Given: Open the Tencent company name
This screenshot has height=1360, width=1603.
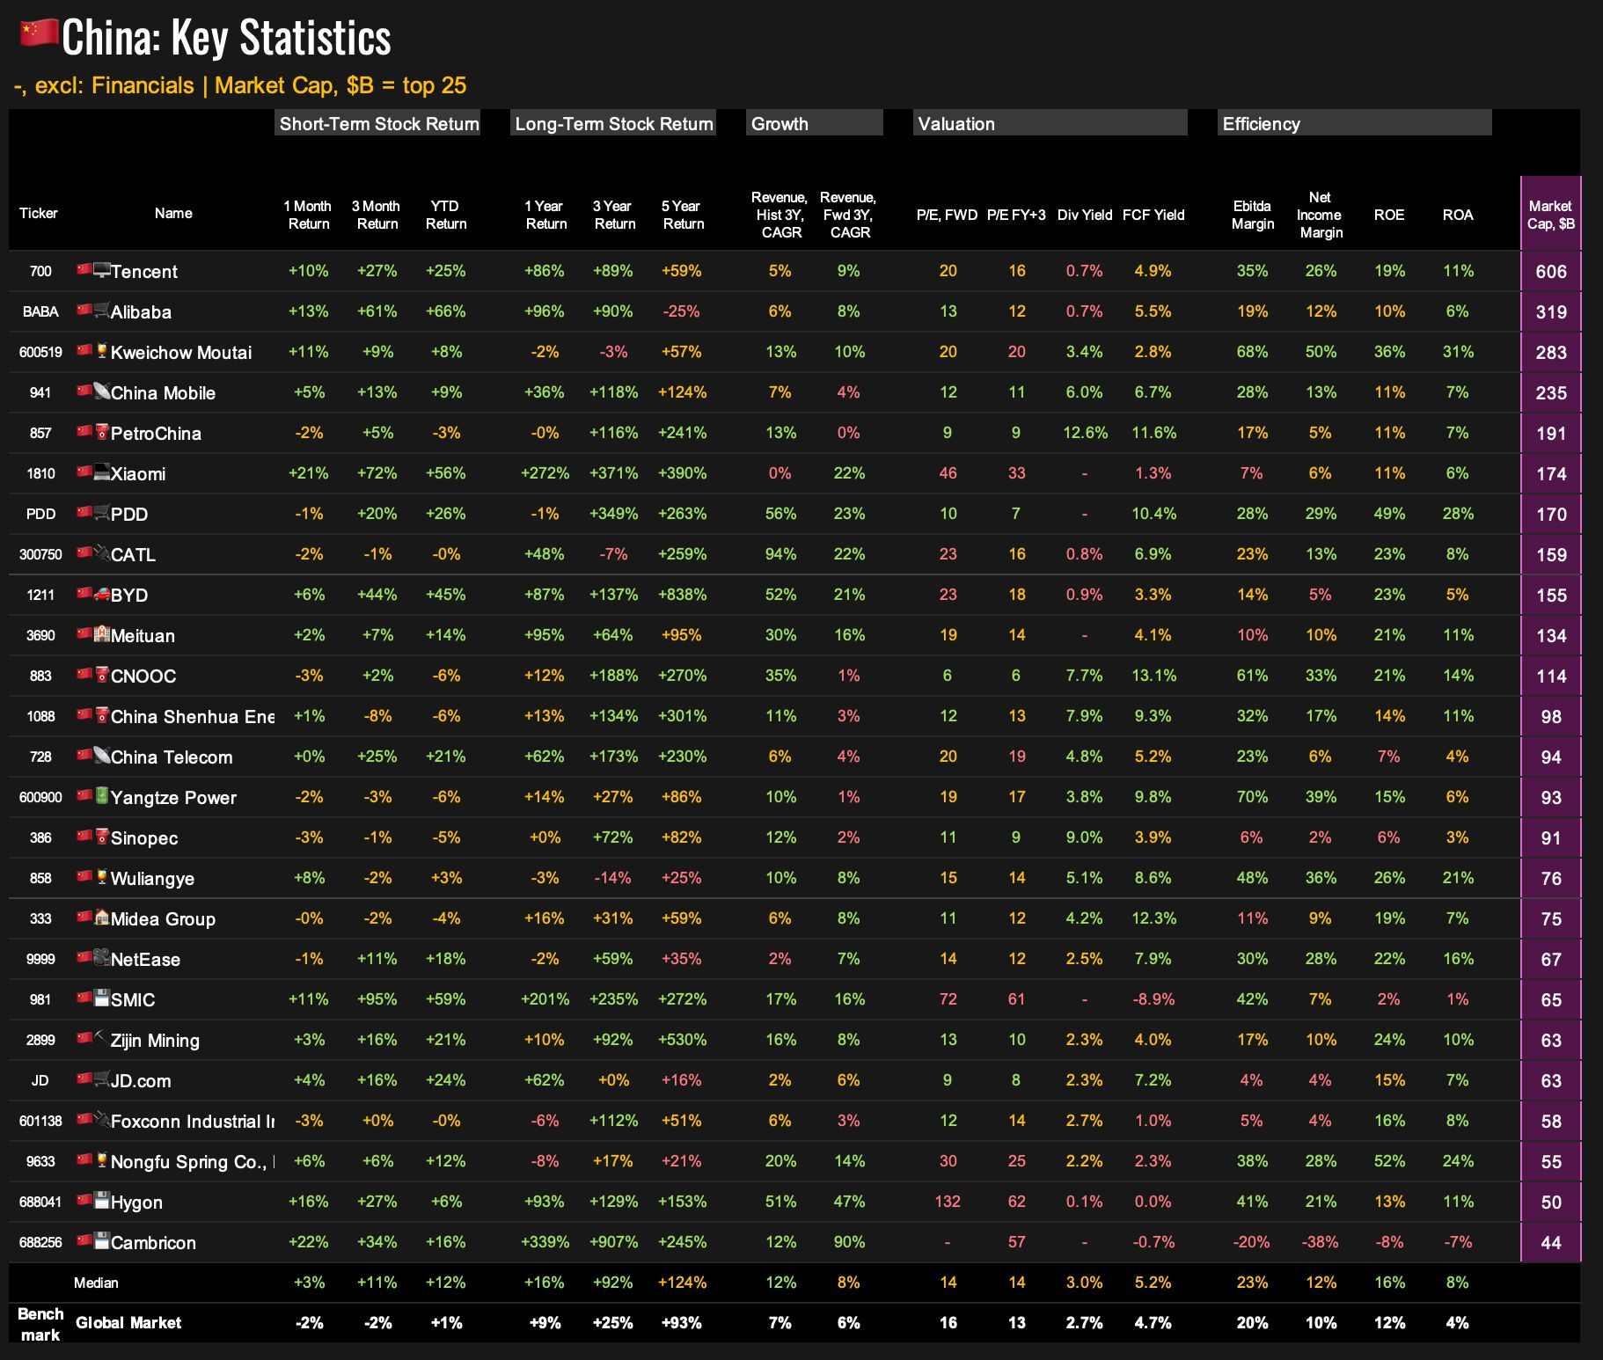Looking at the screenshot, I should pos(144,272).
